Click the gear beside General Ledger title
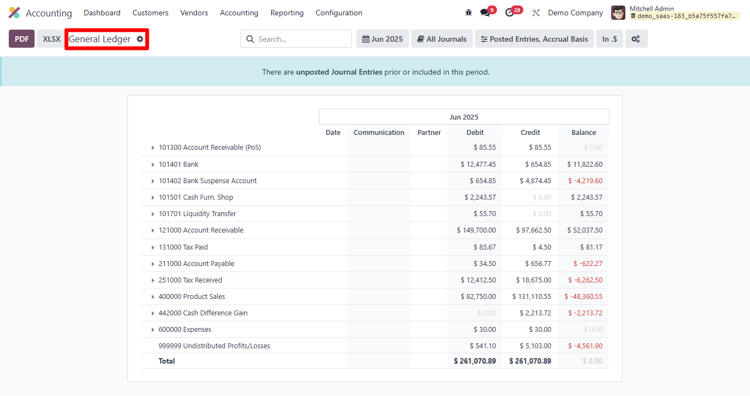 (x=140, y=39)
